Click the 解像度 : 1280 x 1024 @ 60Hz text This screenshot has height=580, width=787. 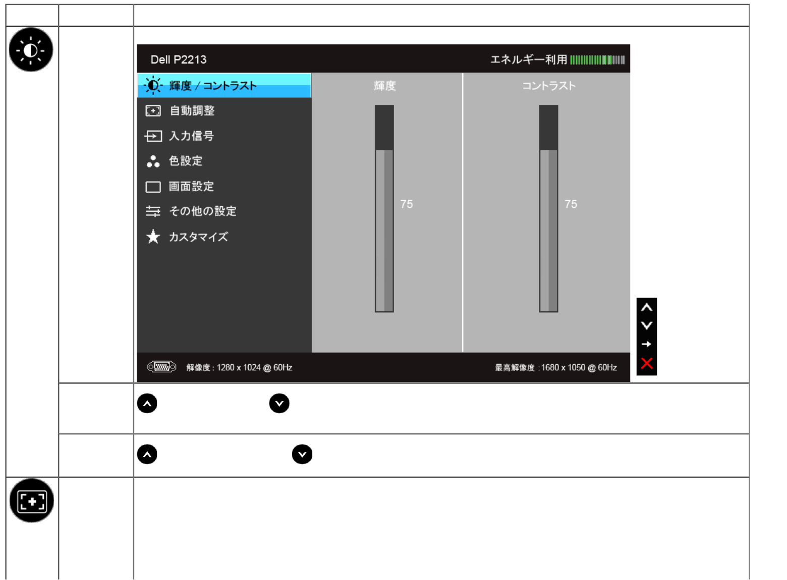pyautogui.click(x=240, y=368)
